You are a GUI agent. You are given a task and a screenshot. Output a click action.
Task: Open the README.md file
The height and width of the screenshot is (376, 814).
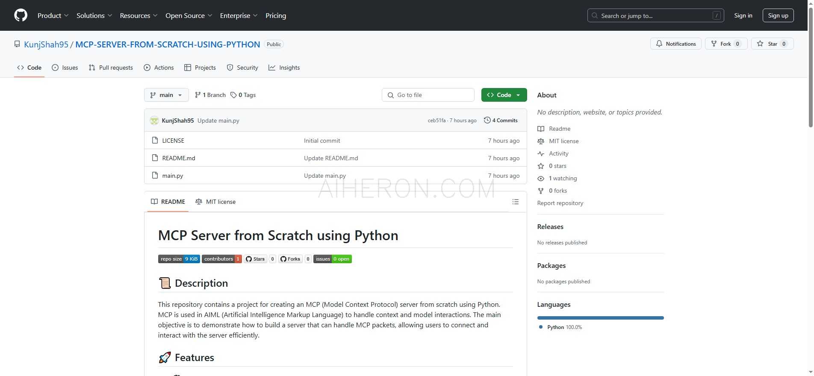(179, 158)
